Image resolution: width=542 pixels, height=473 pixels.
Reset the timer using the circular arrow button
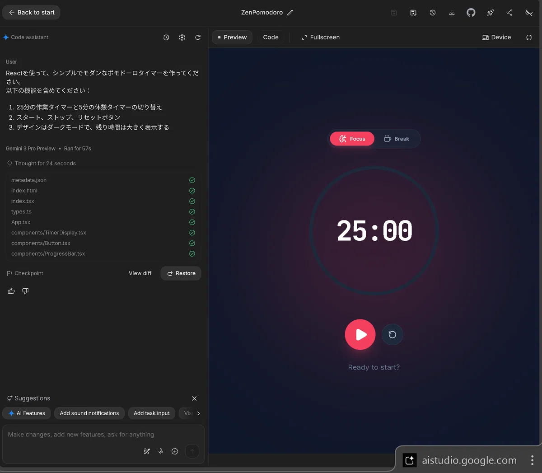tap(392, 335)
